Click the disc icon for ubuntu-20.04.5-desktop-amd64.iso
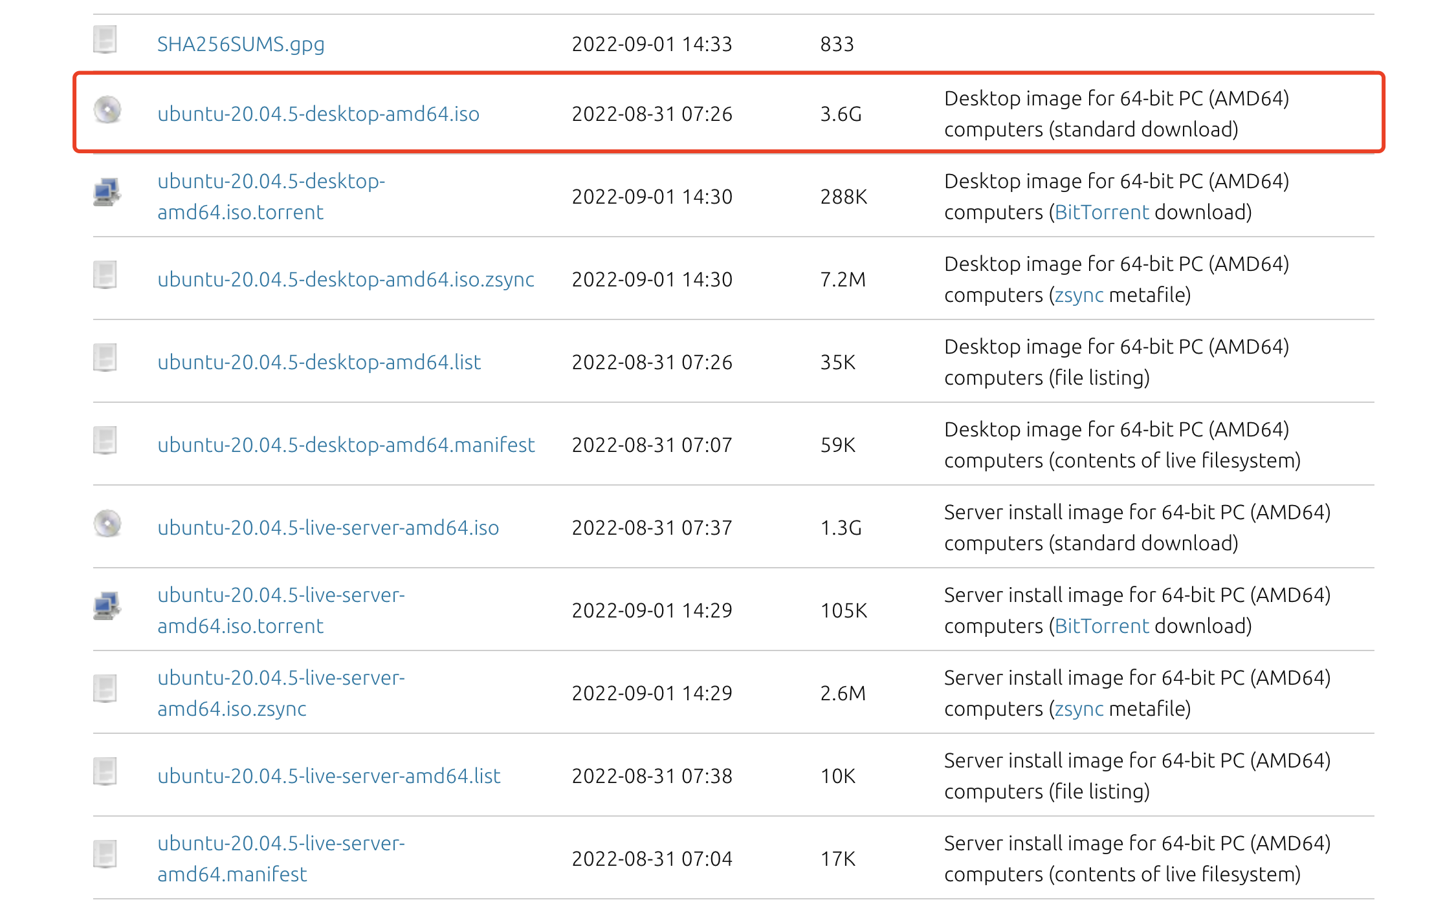This screenshot has width=1456, height=913. tap(107, 109)
